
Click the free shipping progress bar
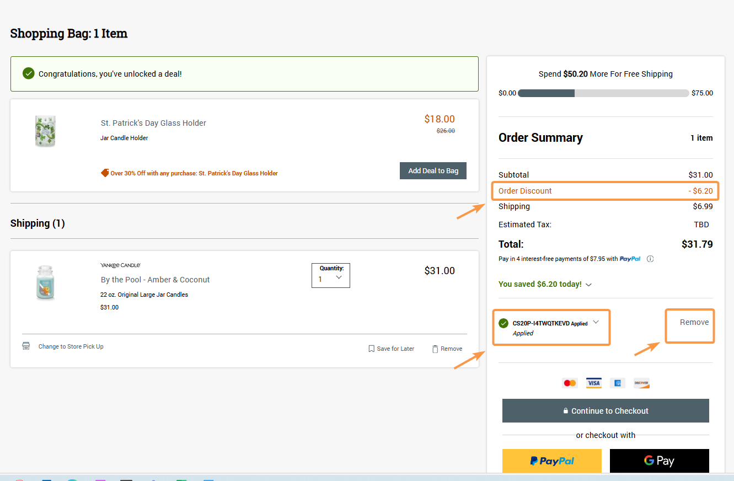pyautogui.click(x=603, y=93)
